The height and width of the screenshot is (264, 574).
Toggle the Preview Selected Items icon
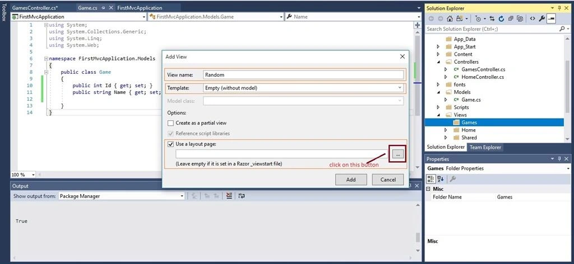tap(552, 18)
